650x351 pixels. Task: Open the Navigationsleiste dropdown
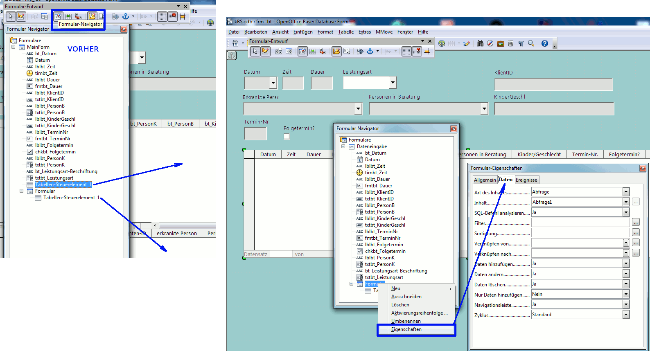click(625, 304)
